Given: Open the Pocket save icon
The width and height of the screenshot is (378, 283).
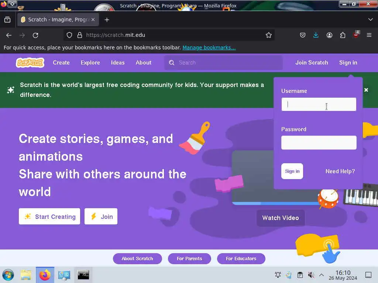Looking at the screenshot, I should pyautogui.click(x=303, y=35).
